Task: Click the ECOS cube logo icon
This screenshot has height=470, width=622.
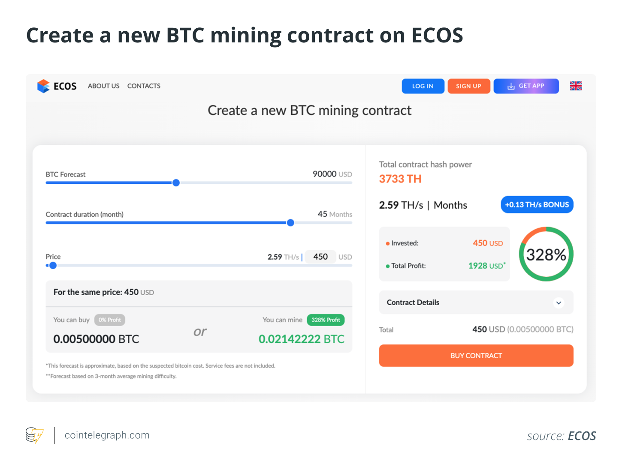Action: [x=43, y=86]
